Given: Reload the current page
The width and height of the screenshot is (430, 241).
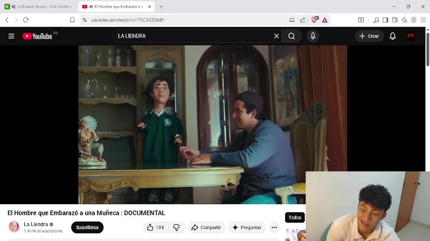Looking at the screenshot, I should click(26, 20).
